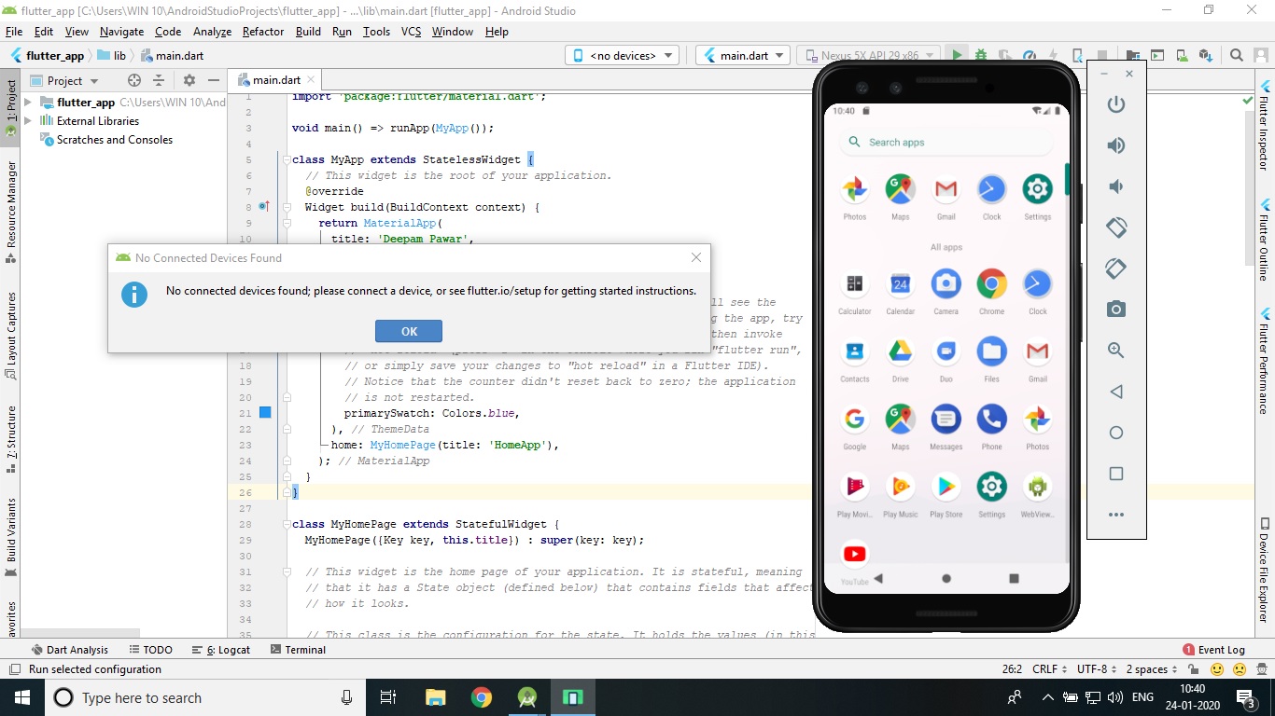Open Chrome in the emulator app drawer
This screenshot has height=716, width=1275.
point(991,291)
